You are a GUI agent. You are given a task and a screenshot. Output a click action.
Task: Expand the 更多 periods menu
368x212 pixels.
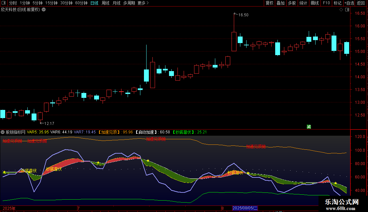(x=143, y=3)
